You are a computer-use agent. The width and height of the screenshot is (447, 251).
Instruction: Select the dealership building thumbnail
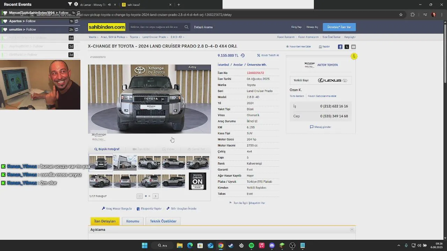pyautogui.click(x=125, y=163)
